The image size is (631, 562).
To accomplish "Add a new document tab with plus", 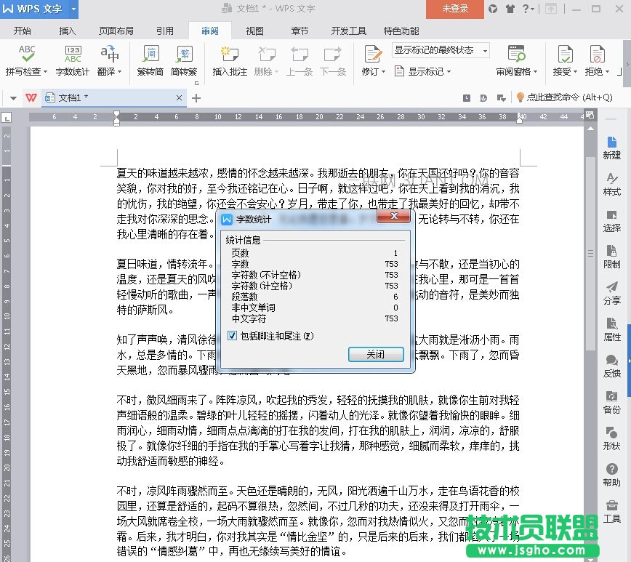I will pos(196,98).
